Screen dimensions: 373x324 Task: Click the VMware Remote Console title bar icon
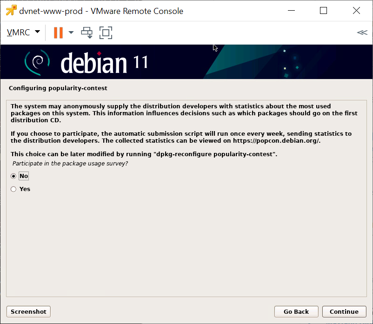point(11,11)
